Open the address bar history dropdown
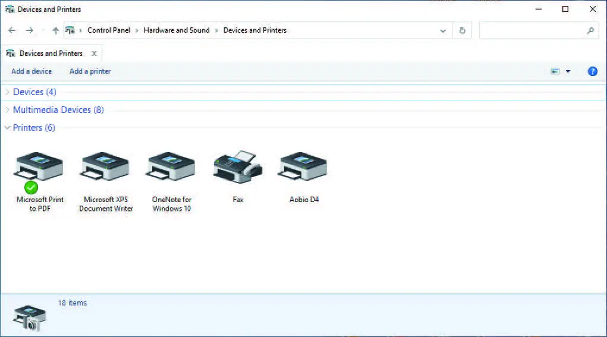607x337 pixels. 443,30
